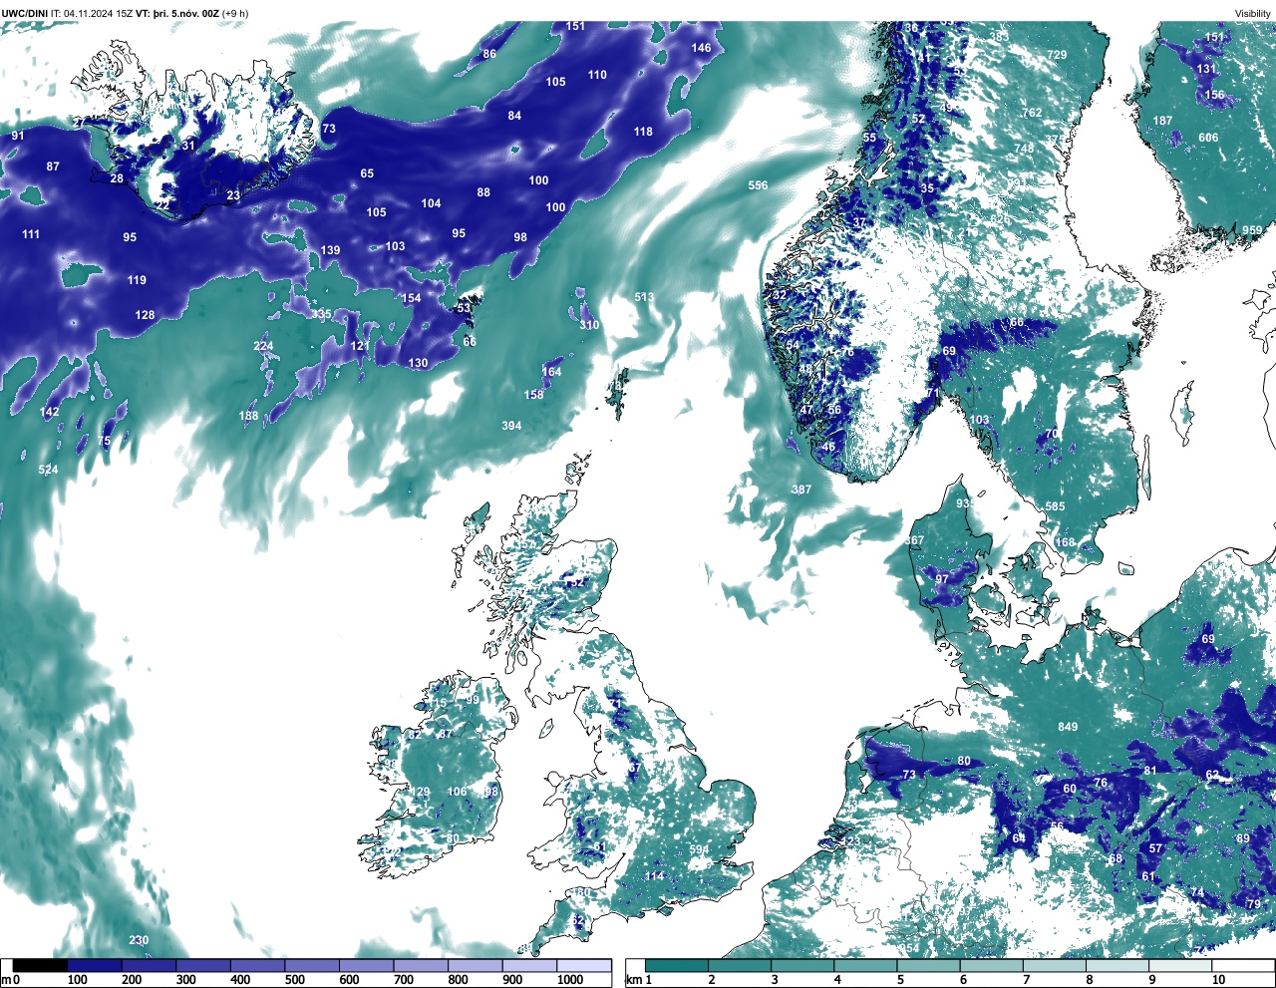Select the value 114 in southern England
The image size is (1276, 988).
tap(654, 877)
